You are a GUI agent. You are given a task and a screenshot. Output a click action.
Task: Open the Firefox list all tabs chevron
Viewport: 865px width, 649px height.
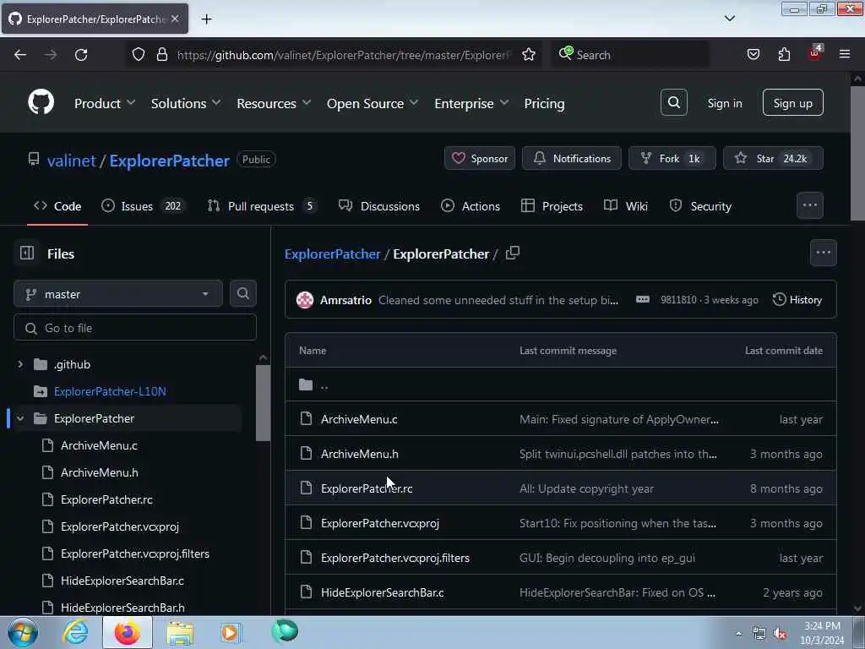point(729,19)
